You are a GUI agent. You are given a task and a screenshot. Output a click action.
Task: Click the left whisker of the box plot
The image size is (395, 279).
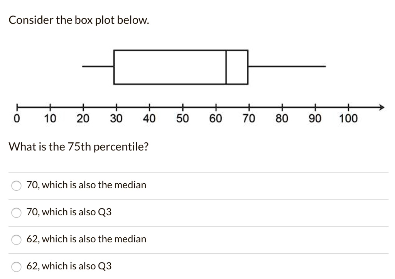pos(98,66)
